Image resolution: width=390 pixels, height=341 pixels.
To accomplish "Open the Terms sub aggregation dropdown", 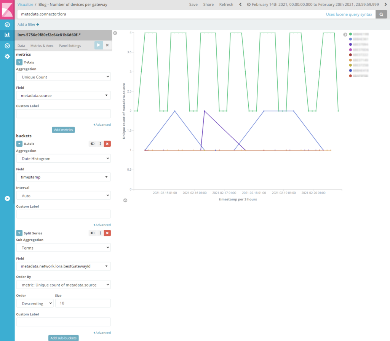I will click(x=64, y=248).
